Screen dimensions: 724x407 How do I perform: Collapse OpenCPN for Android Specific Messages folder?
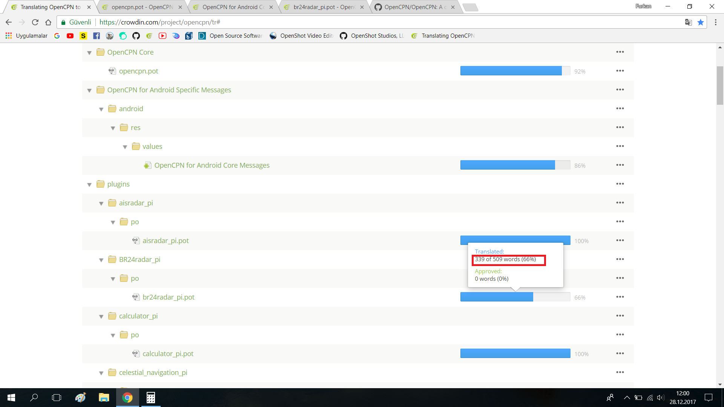tap(89, 90)
